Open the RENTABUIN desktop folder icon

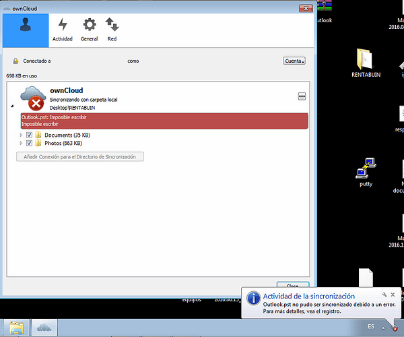pyautogui.click(x=366, y=63)
